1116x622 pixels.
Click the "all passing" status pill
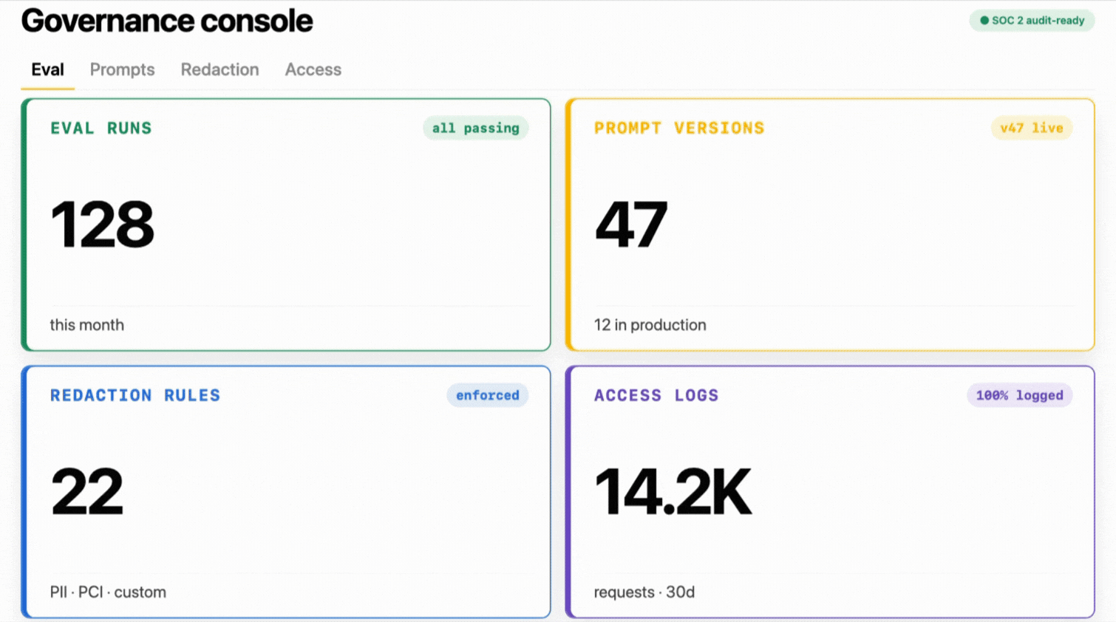pyautogui.click(x=475, y=128)
